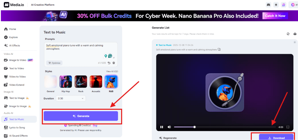The image size is (298, 140).
Task: Open the Discord icon in header
Action: 268,5
